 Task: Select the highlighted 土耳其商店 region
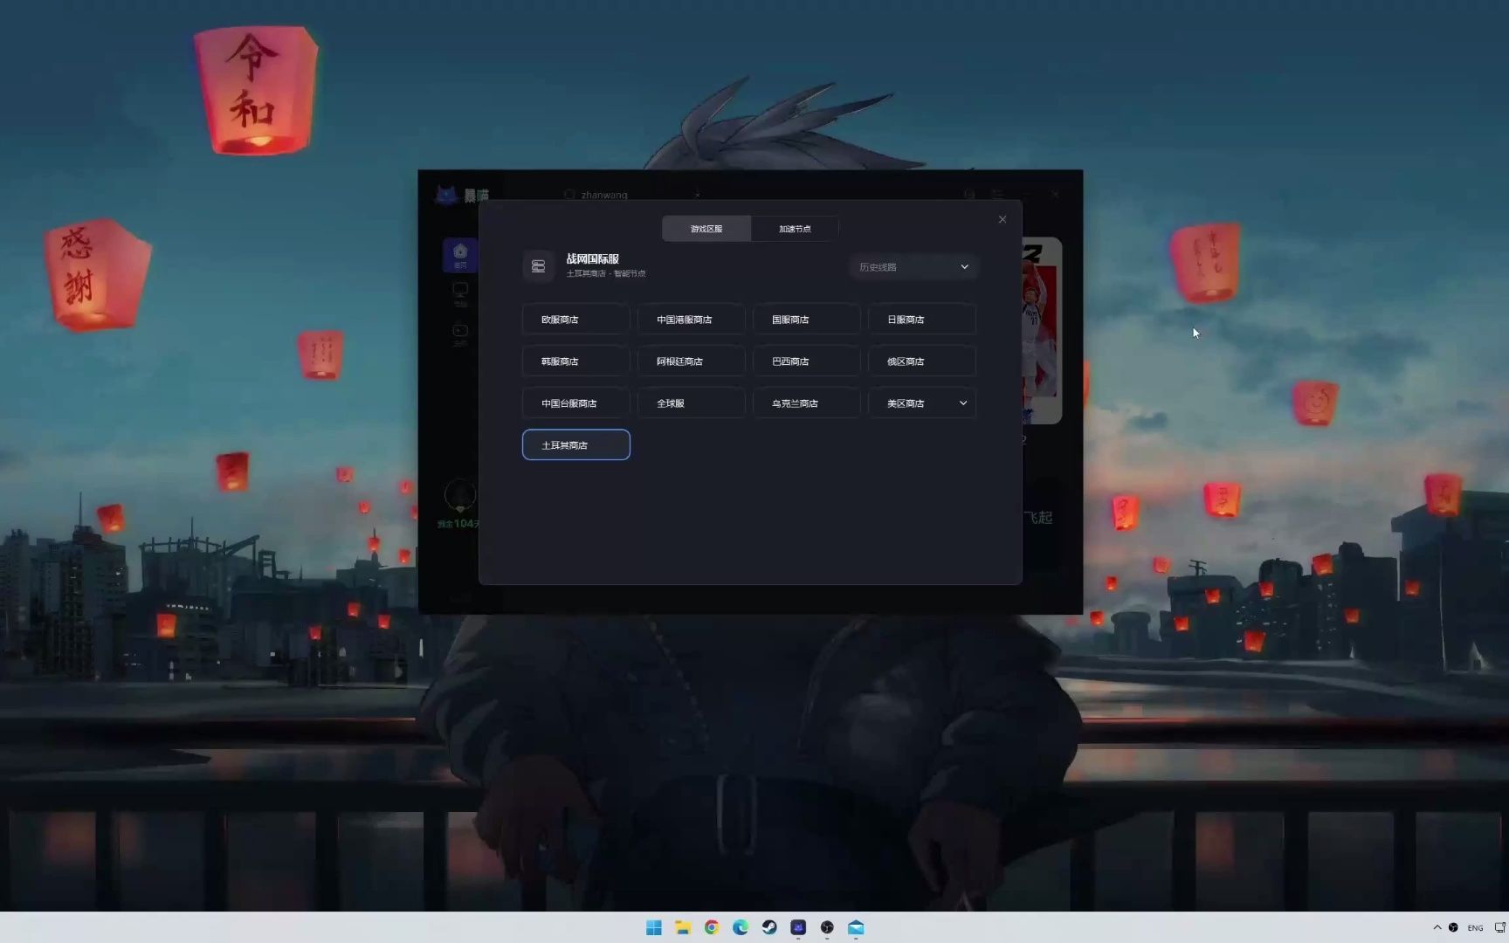point(576,445)
